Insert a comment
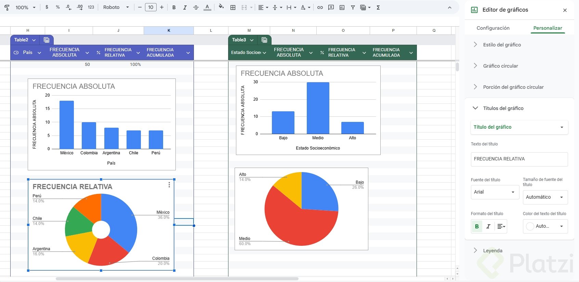Screen dimensions: 579x282 point(331,7)
